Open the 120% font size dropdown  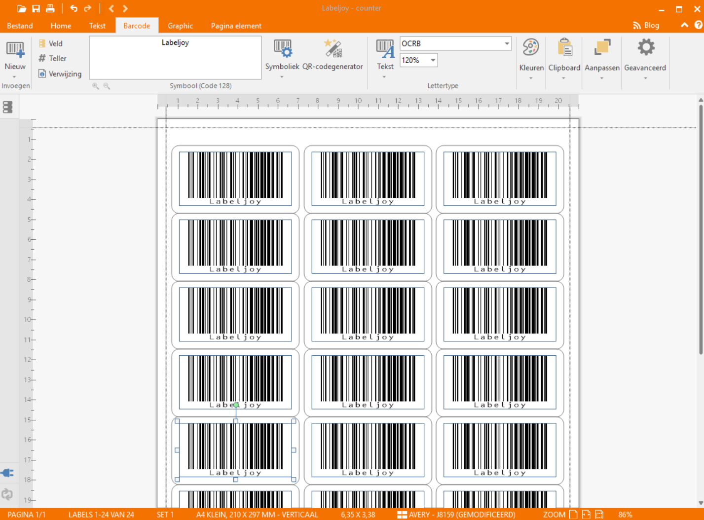coord(433,60)
